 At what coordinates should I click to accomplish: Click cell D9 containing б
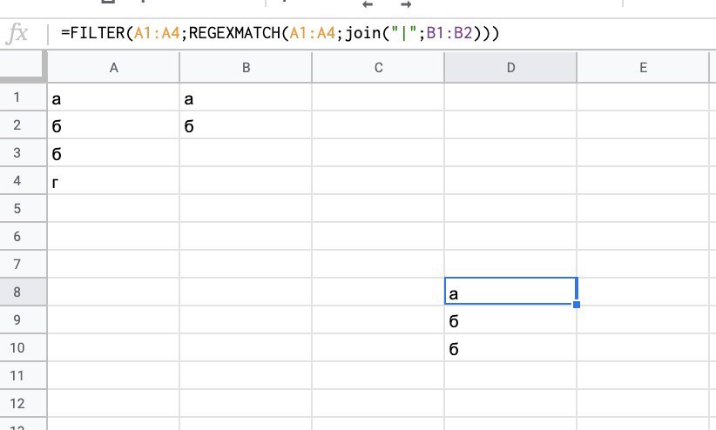pyautogui.click(x=510, y=320)
